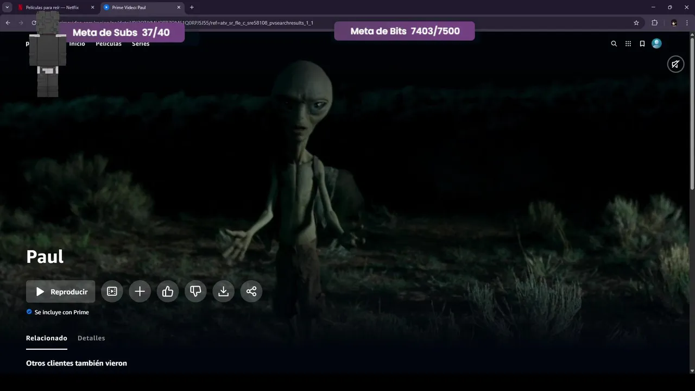Open the Películas navigation item
695x391 pixels.
pos(109,44)
